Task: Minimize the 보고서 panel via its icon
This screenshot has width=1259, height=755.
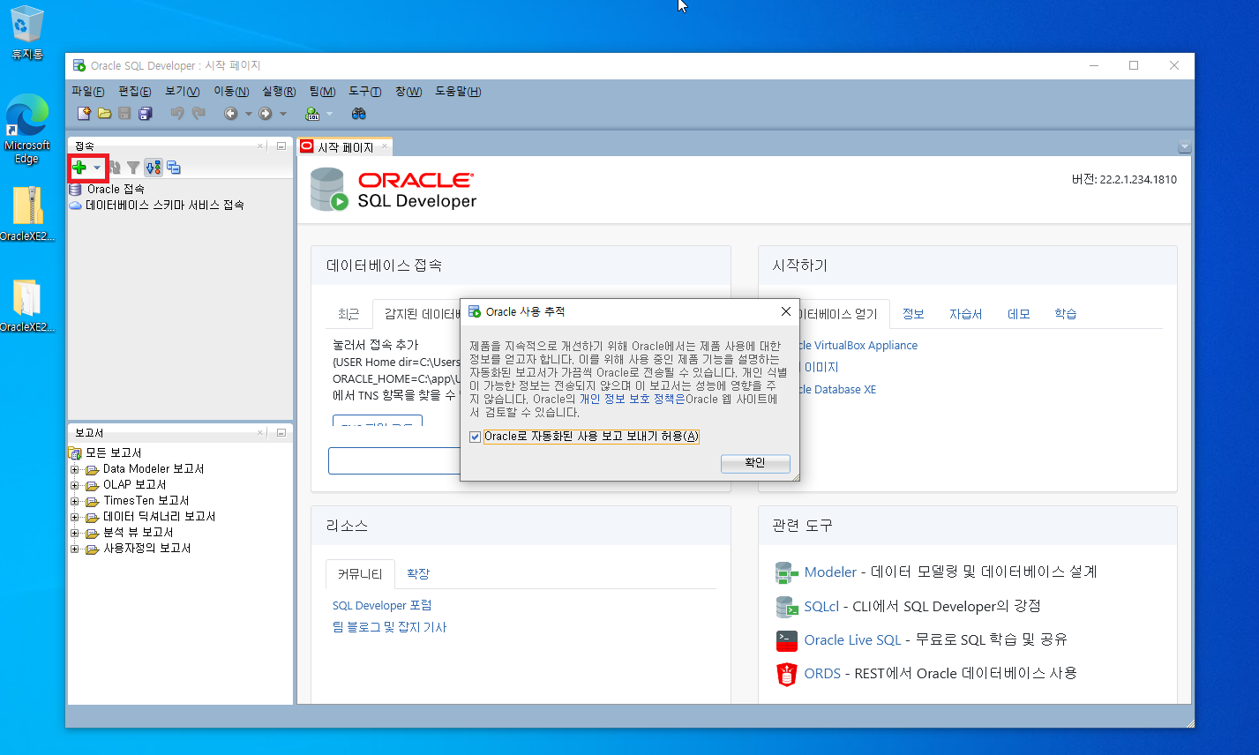Action: click(281, 432)
